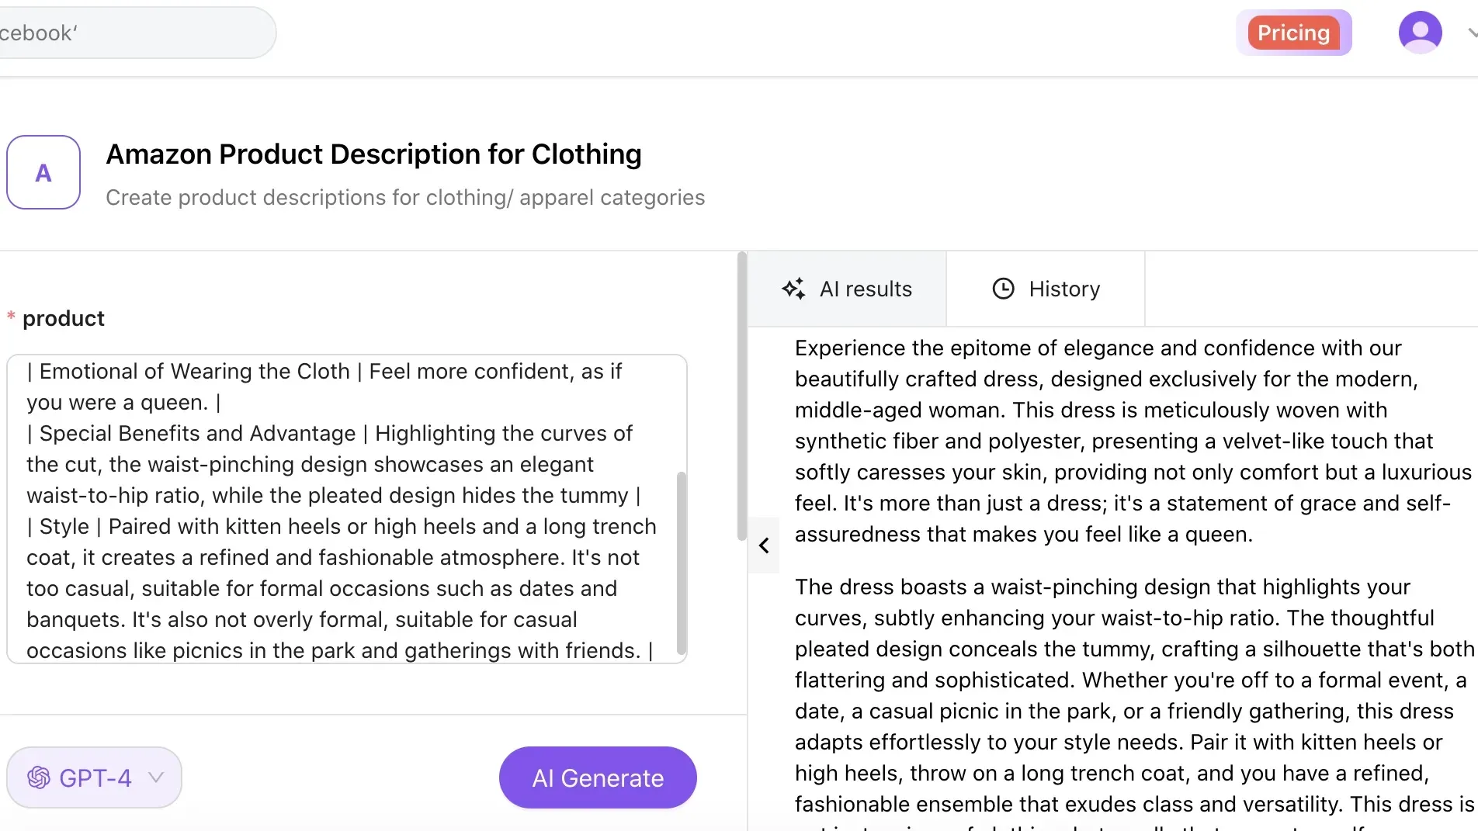
Task: Click the user profile avatar
Action: point(1420,32)
